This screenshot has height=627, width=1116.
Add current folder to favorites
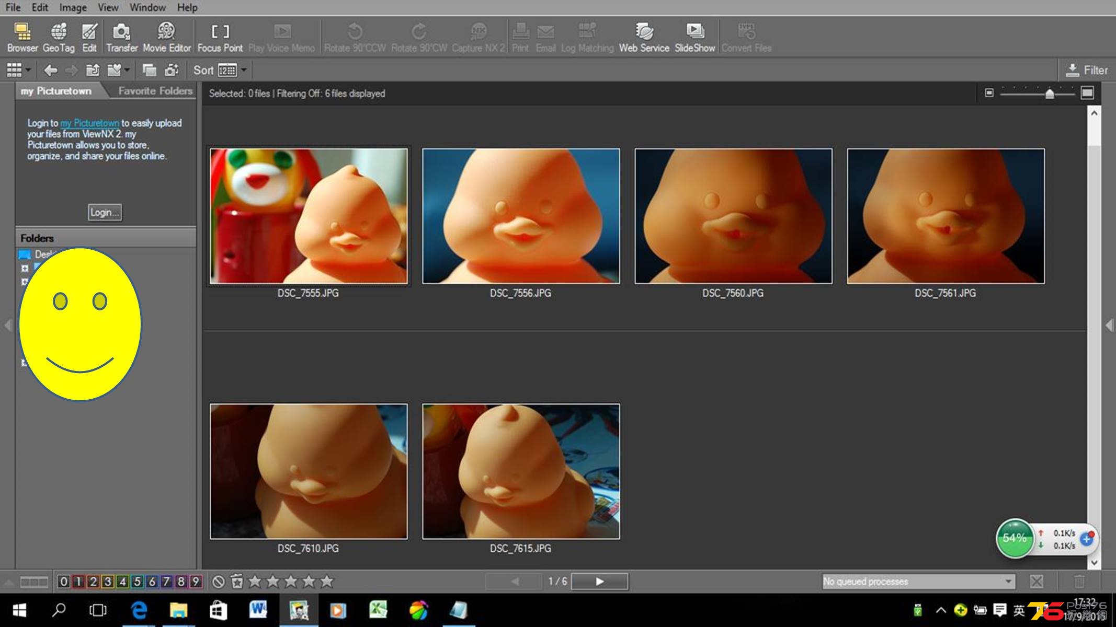click(113, 70)
